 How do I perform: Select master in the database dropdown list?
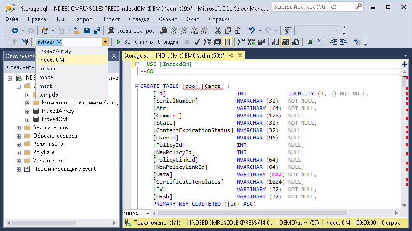point(47,69)
